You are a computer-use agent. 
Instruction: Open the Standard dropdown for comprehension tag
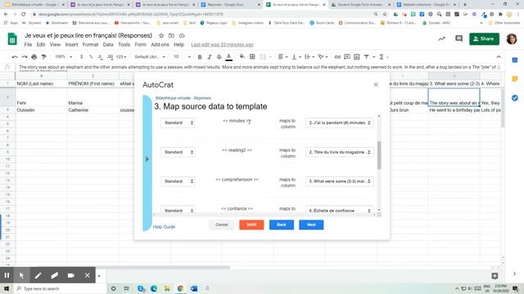[x=178, y=181]
